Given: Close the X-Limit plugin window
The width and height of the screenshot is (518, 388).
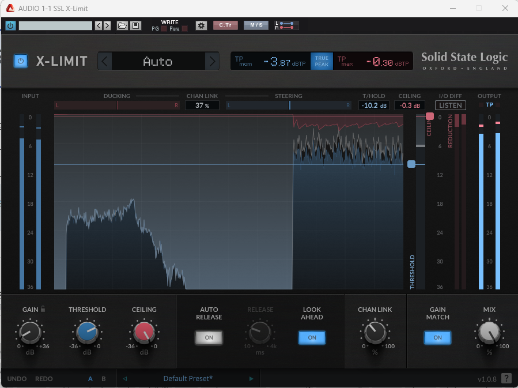Looking at the screenshot, I should [x=505, y=8].
